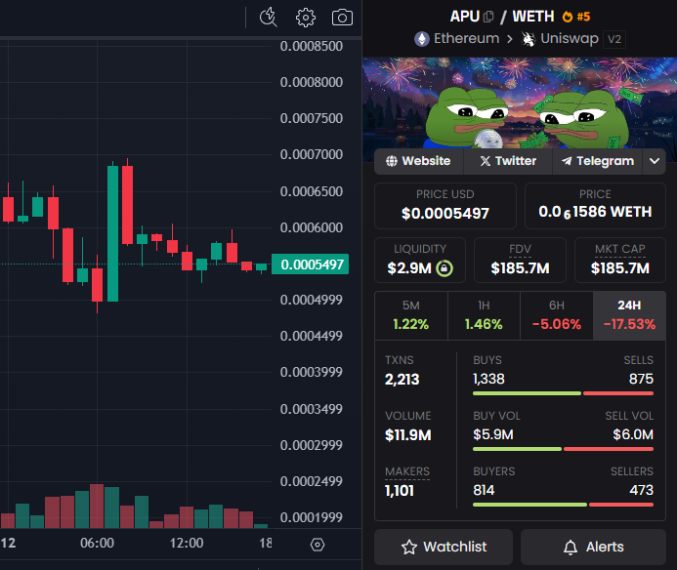Click the MAKERS label
The width and height of the screenshot is (677, 570).
point(407,471)
